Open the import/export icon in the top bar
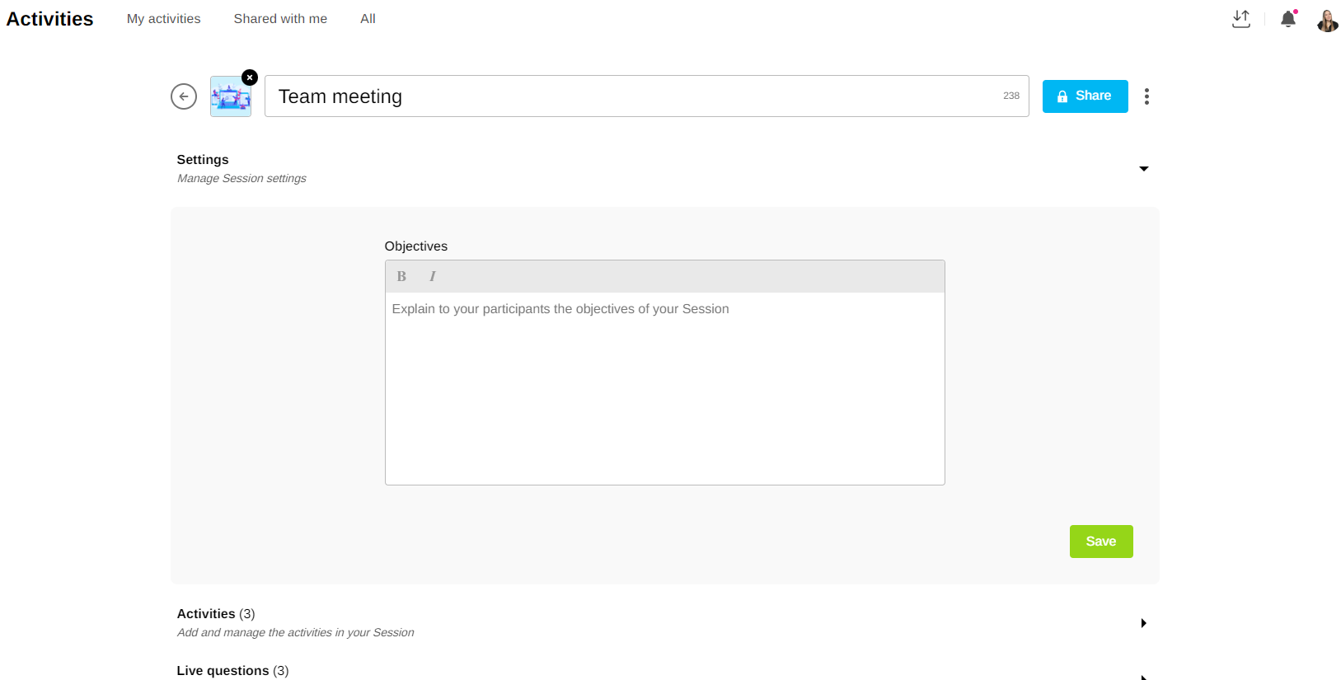 coord(1240,19)
